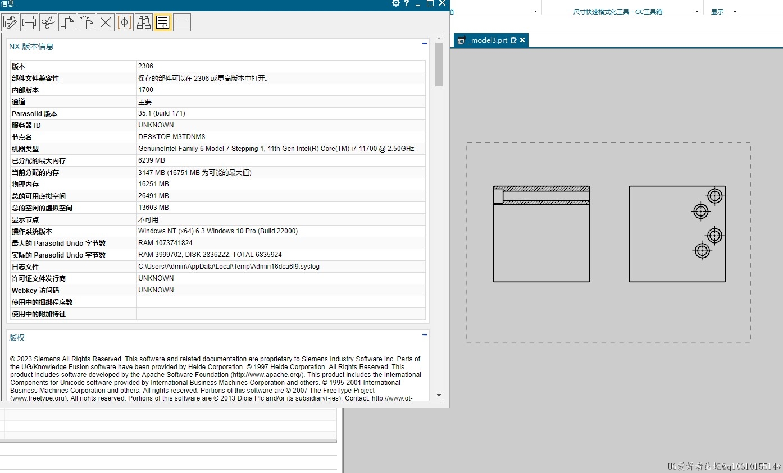Open settings gear in Information title bar
This screenshot has width=783, height=473.
point(396,3)
